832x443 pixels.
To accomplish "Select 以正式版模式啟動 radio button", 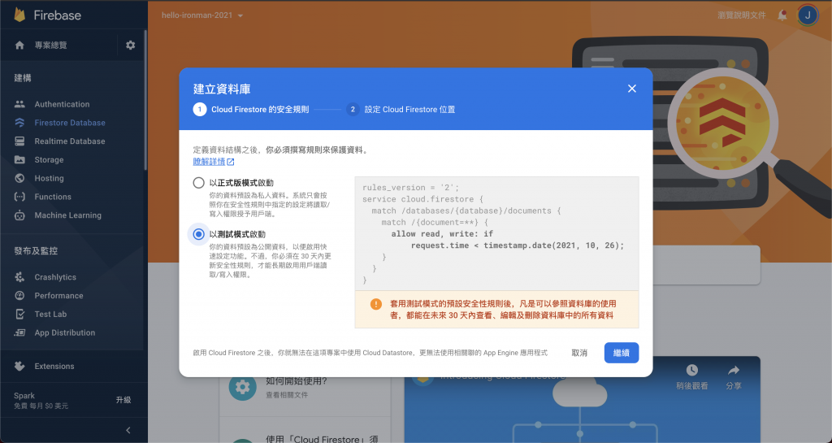I will click(x=198, y=183).
